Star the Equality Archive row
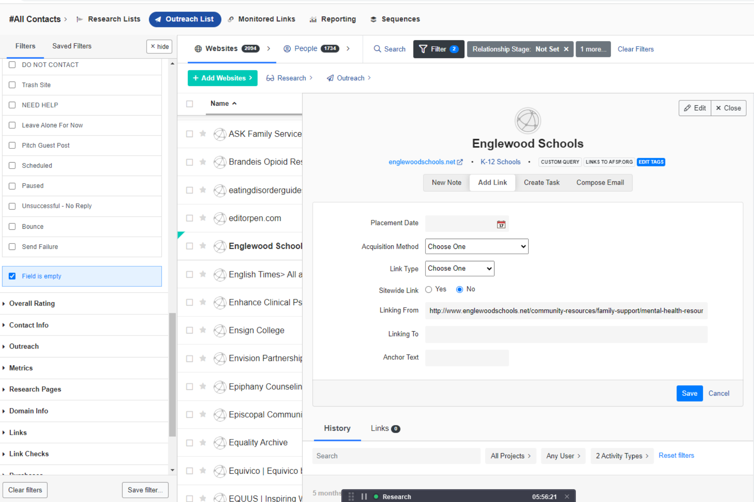This screenshot has height=502, width=754. pyautogui.click(x=203, y=442)
